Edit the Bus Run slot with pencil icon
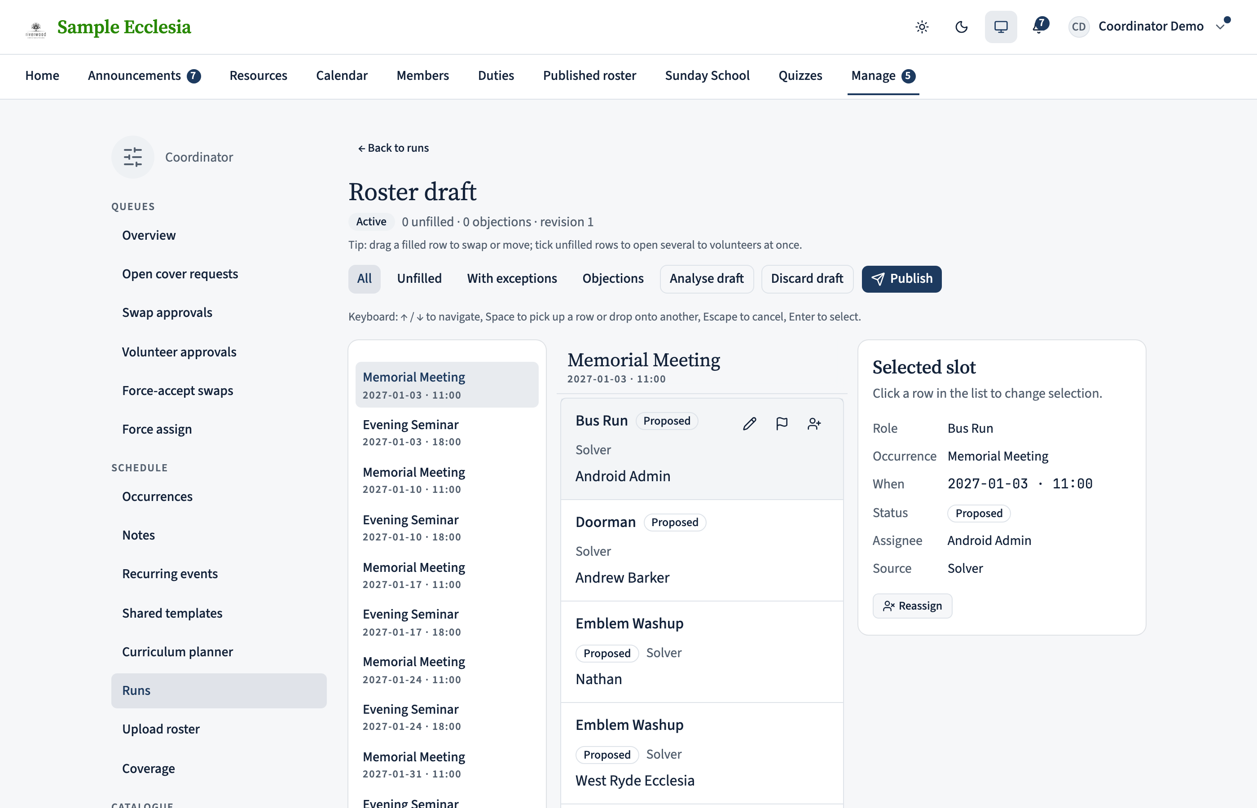The image size is (1257, 808). 749,423
